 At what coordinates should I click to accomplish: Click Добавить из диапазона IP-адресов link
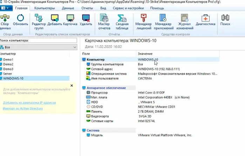(x=29, y=102)
